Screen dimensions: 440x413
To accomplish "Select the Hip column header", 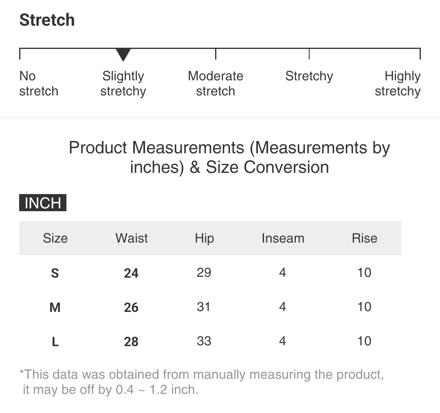I will [x=204, y=238].
